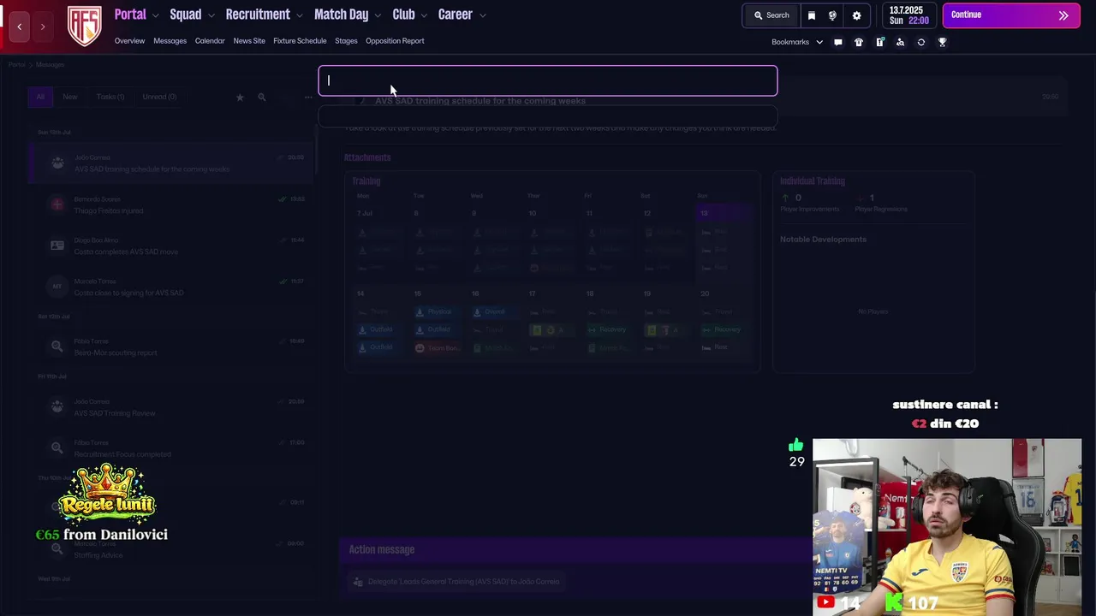The image size is (1096, 616).
Task: Go to the Overview sub-tab
Action: tap(129, 41)
